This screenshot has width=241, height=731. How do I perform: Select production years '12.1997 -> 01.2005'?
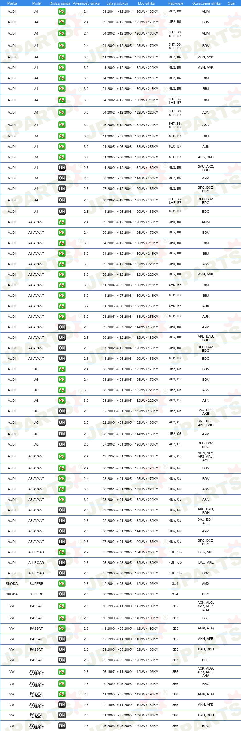pos(117,456)
